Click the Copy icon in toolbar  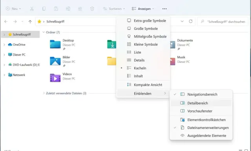tap(44, 9)
